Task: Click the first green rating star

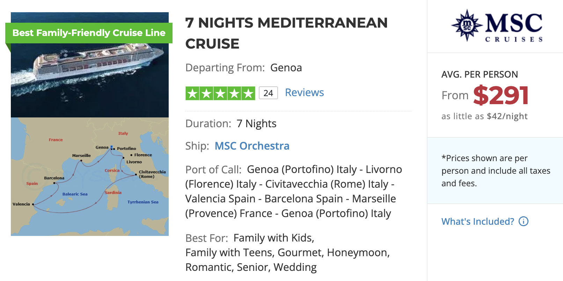Action: pos(192,93)
